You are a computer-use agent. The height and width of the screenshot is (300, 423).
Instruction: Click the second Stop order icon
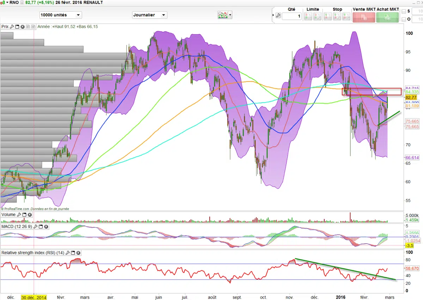coord(337,16)
